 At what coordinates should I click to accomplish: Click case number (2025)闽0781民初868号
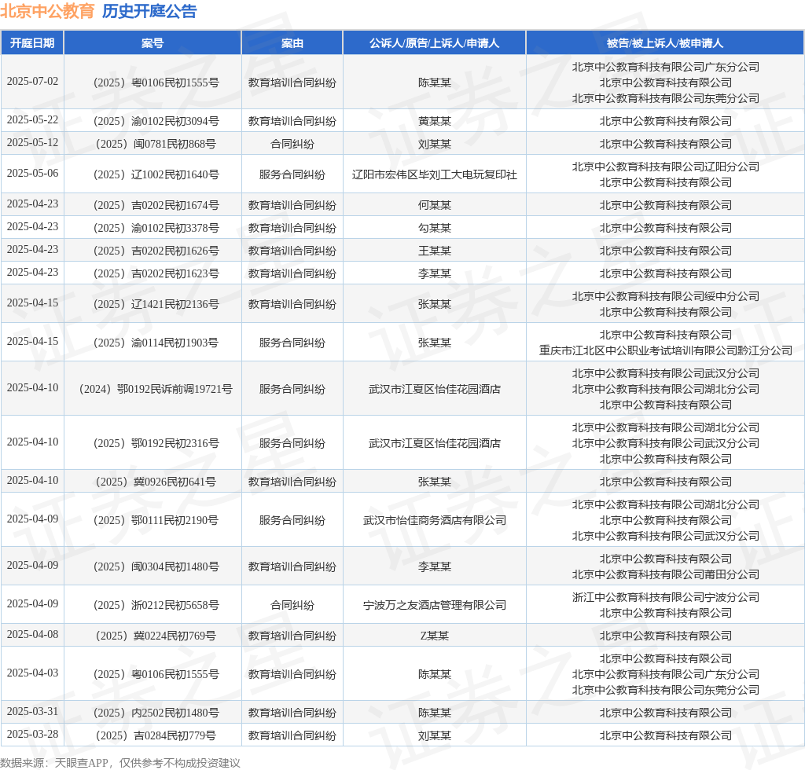(156, 144)
